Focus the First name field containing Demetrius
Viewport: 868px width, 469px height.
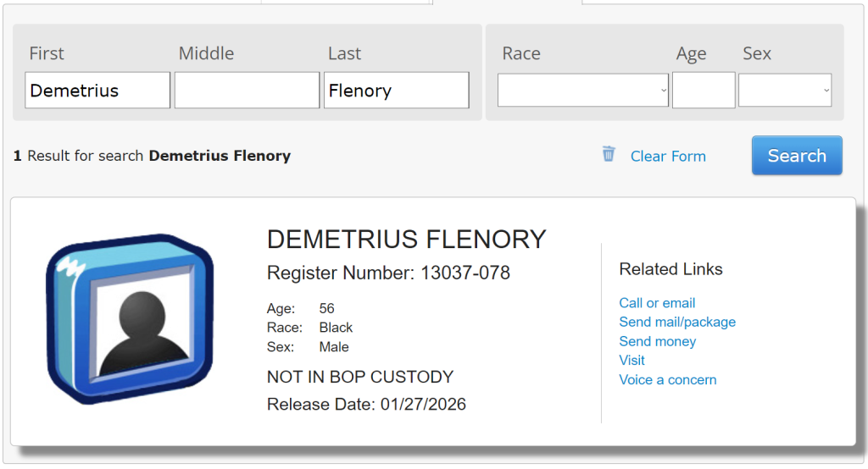point(97,91)
